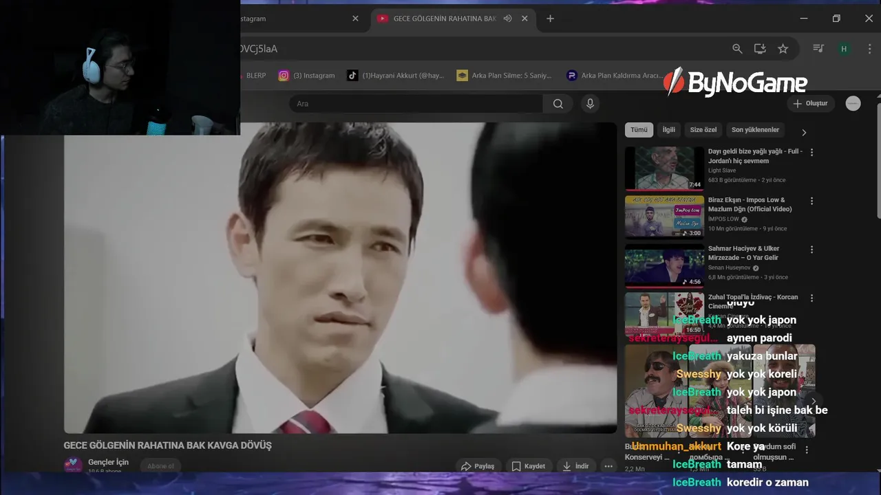Click the video title Dayı geldi bize yağlı
Viewport: 881px width, 495px height.
click(755, 156)
